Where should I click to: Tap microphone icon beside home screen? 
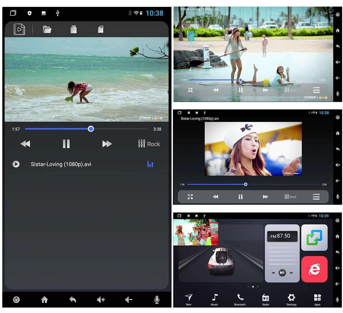point(338,300)
